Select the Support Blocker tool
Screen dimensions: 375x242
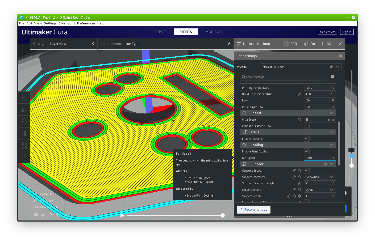[24, 157]
